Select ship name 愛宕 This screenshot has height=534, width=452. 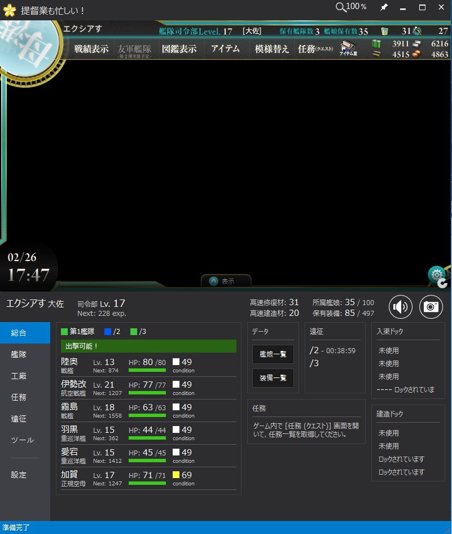coord(69,451)
